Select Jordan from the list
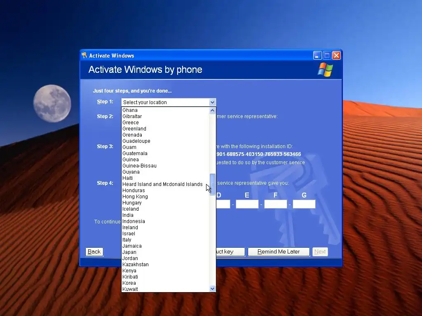The image size is (422, 316). click(x=165, y=258)
